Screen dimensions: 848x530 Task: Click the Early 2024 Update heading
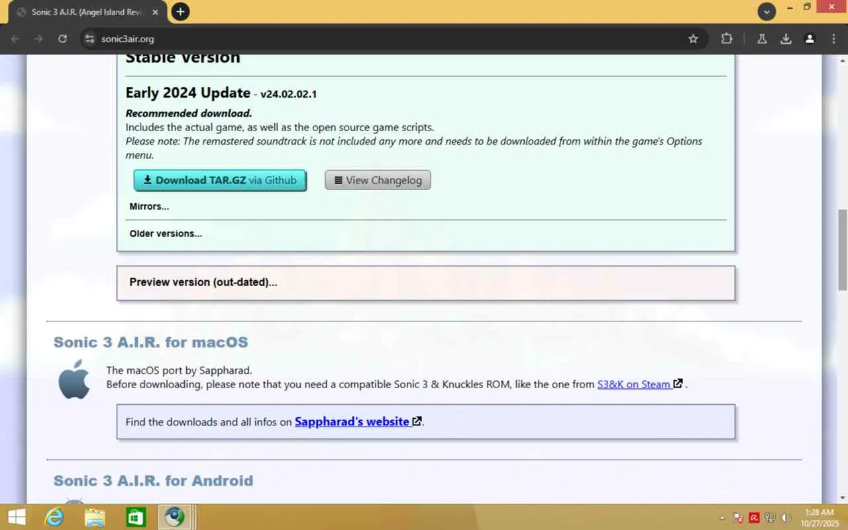coord(188,93)
